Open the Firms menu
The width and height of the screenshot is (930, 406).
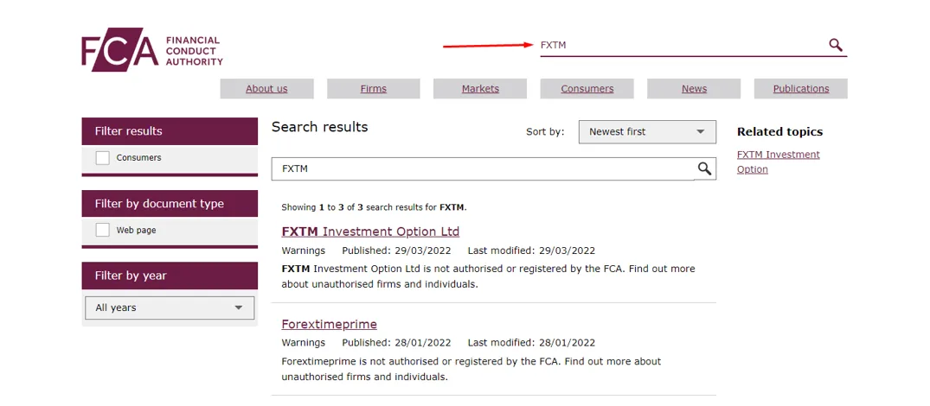click(x=373, y=89)
